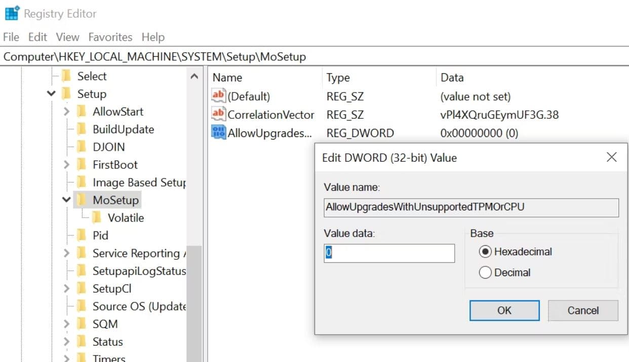Expand the SQM key
Screen dimensions: 629x362
tap(66, 324)
